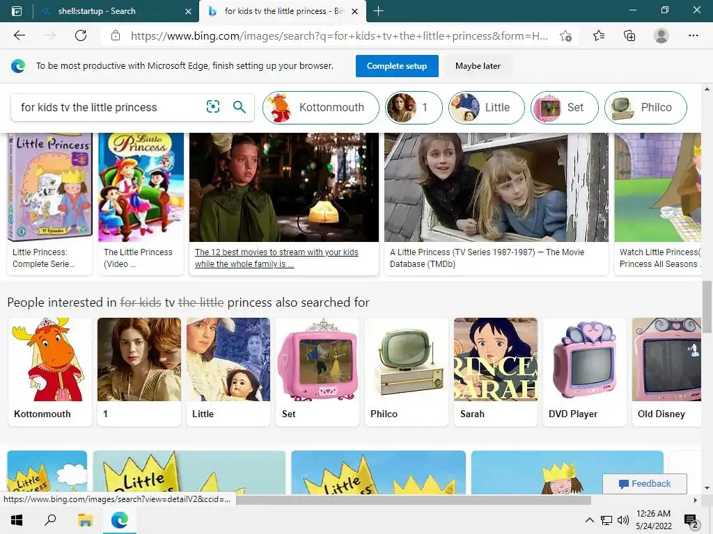Close the Bing little princess tab
The image size is (713, 534).
pyautogui.click(x=354, y=11)
